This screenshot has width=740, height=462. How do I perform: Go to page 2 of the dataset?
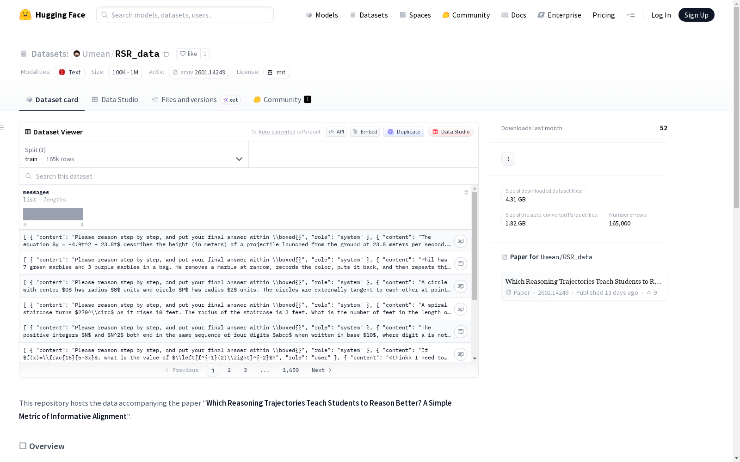[x=229, y=370]
